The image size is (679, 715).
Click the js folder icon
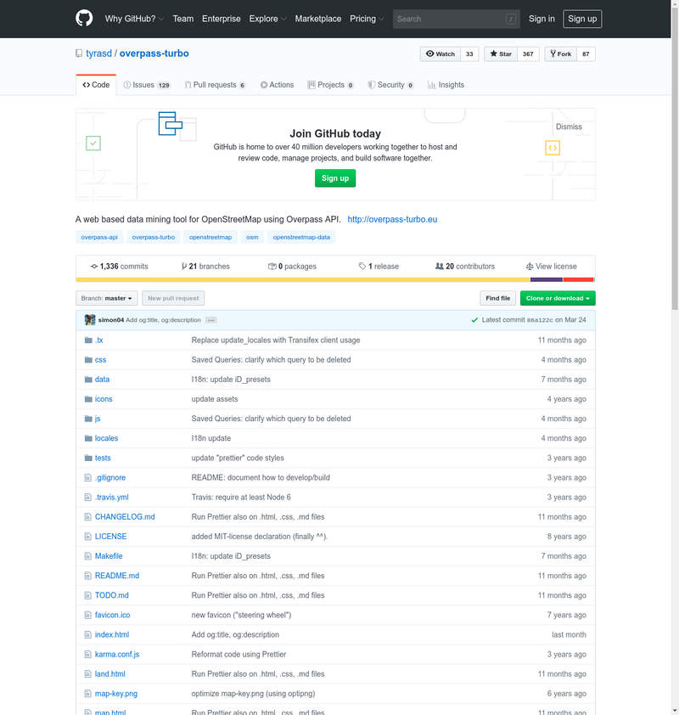click(x=88, y=419)
